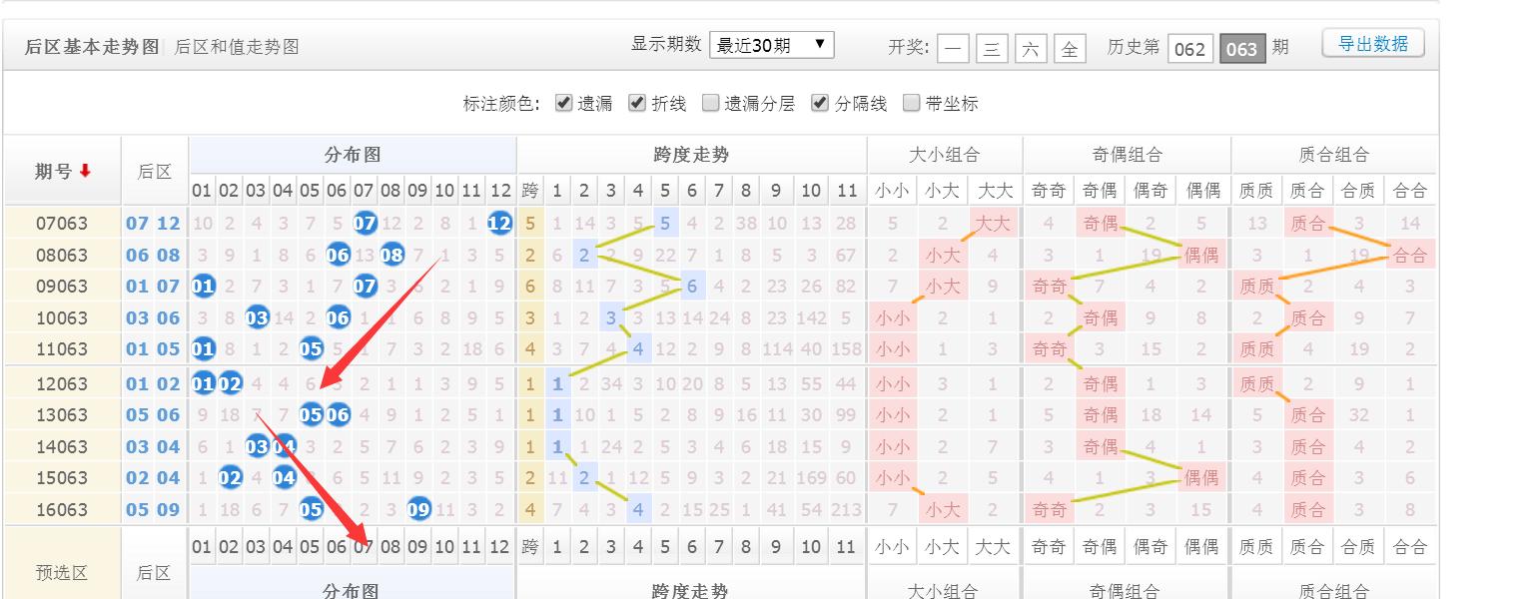The height and width of the screenshot is (599, 1540).
Task: Select the 03 ball in row 14063
Action: click(257, 446)
